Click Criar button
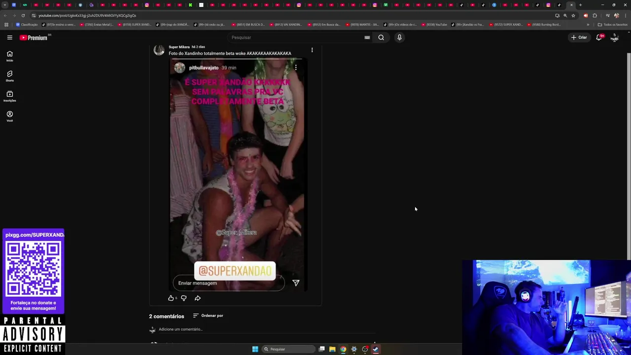Screen dimensions: 631x355 [x=579, y=37]
